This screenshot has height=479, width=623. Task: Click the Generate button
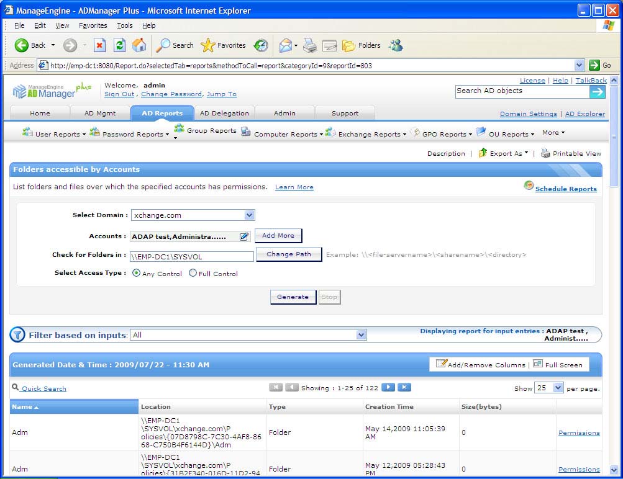293,297
